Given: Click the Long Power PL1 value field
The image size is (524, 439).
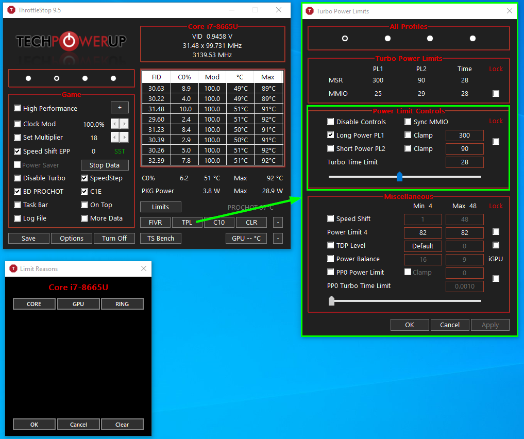Looking at the screenshot, I should [465, 136].
